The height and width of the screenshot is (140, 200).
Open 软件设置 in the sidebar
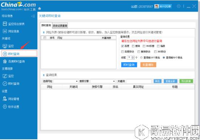[11, 107]
